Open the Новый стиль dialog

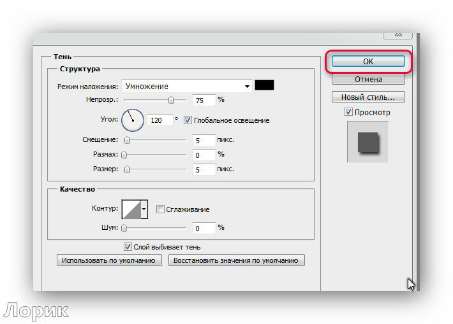click(x=368, y=97)
